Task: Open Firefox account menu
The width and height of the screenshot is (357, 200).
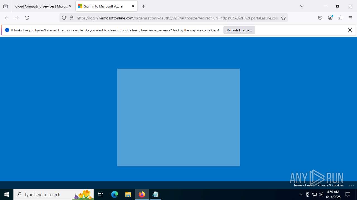Action: click(330, 18)
